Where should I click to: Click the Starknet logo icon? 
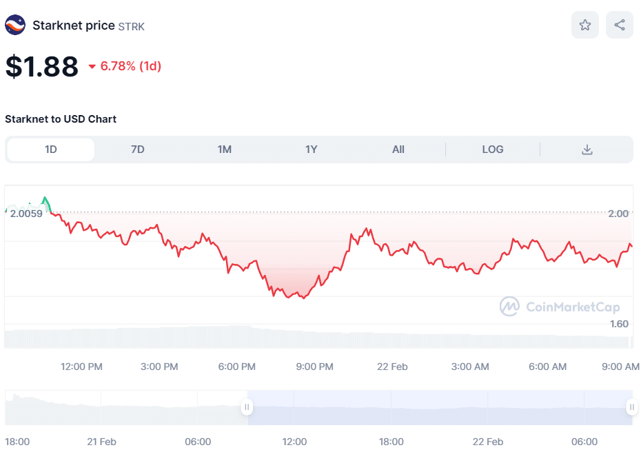click(x=15, y=25)
